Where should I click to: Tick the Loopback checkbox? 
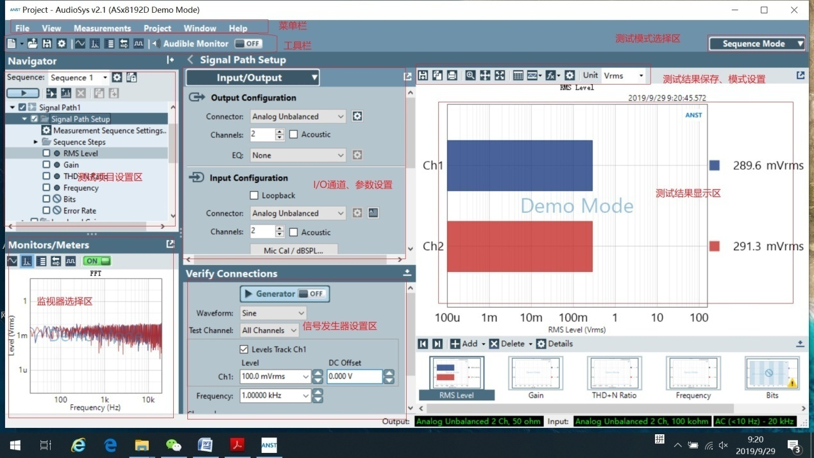pos(254,195)
